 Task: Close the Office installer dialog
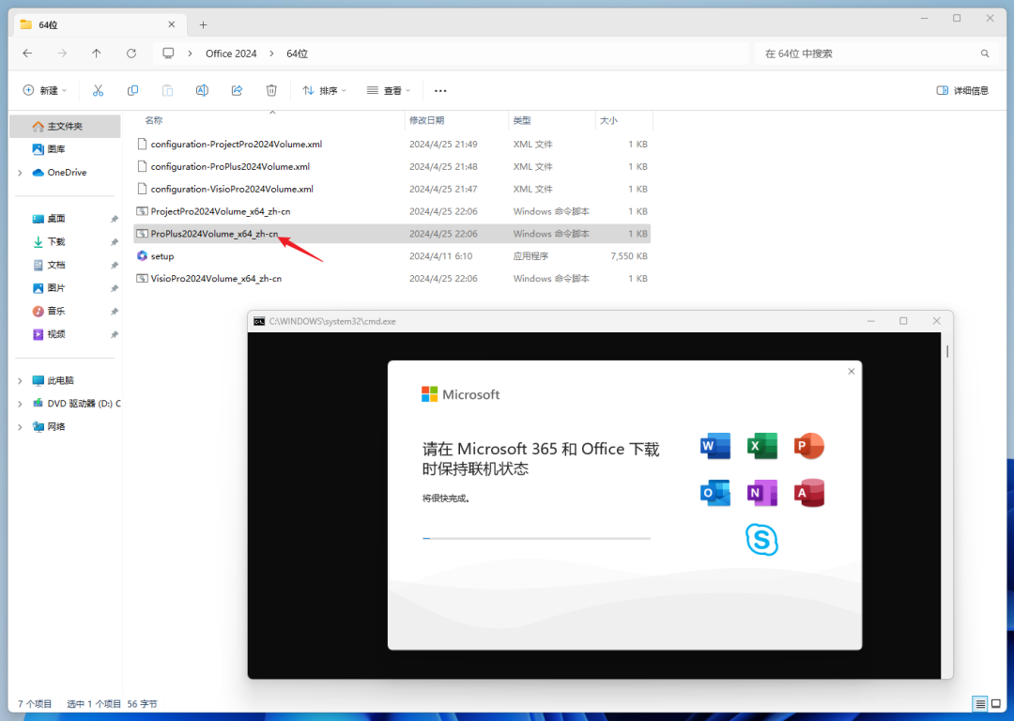tap(851, 371)
